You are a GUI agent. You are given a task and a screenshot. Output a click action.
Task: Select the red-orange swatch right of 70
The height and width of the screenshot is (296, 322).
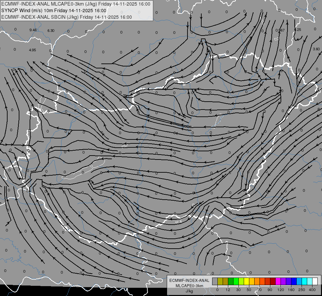(262, 282)
